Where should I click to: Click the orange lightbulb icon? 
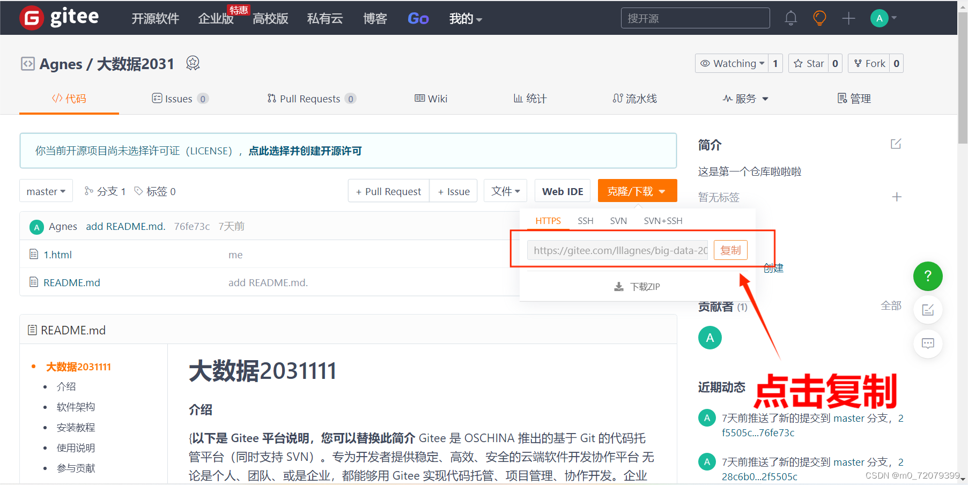click(x=819, y=18)
